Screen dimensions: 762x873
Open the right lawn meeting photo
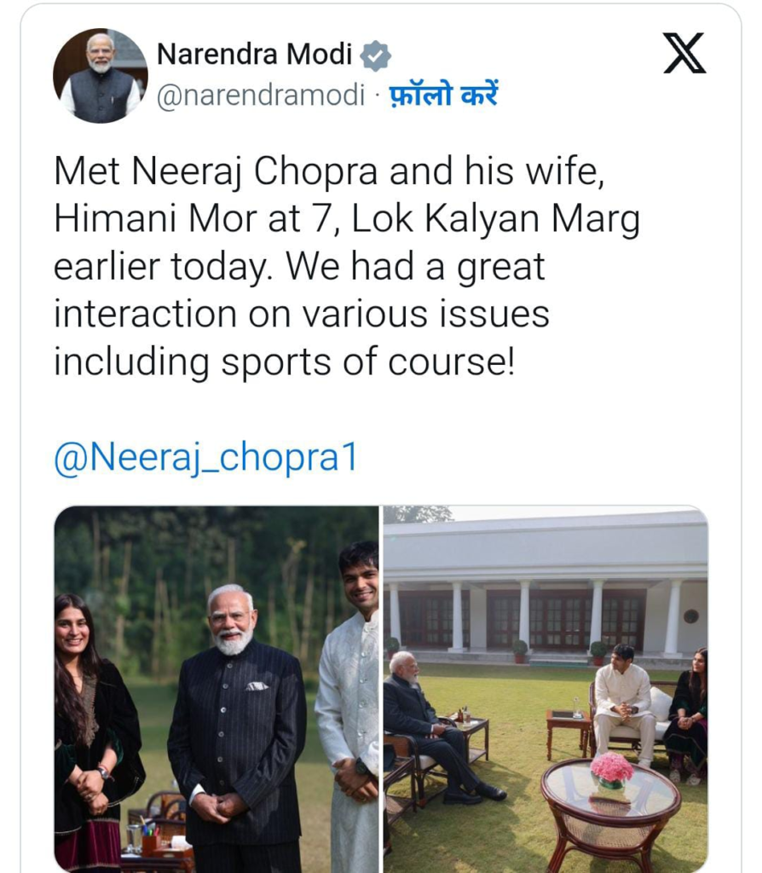545,689
